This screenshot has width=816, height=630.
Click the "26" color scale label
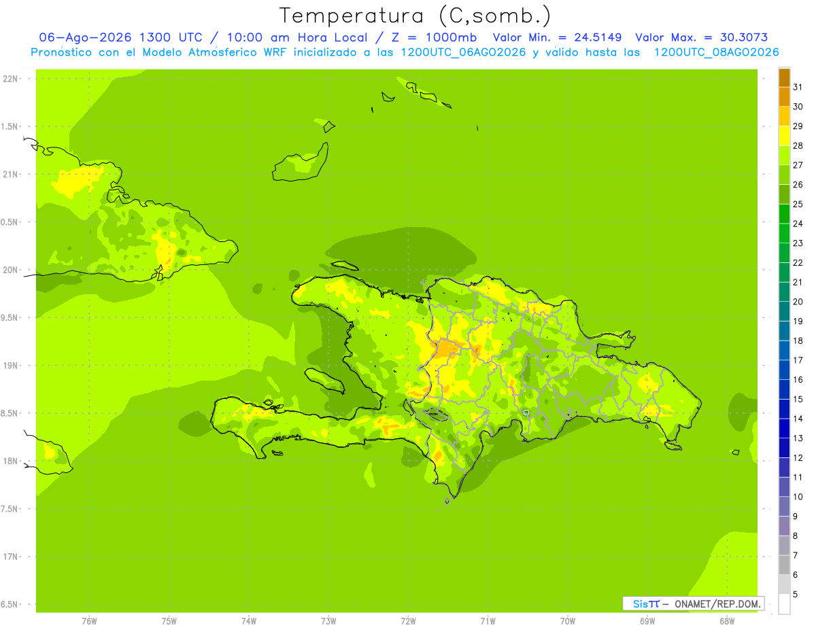798,185
